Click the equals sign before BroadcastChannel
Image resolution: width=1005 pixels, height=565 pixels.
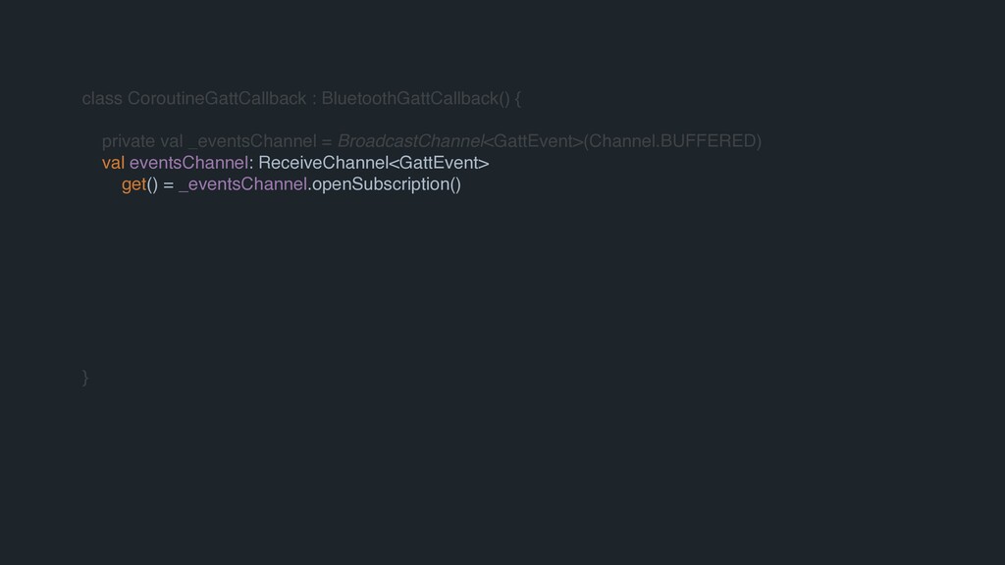pyautogui.click(x=327, y=141)
